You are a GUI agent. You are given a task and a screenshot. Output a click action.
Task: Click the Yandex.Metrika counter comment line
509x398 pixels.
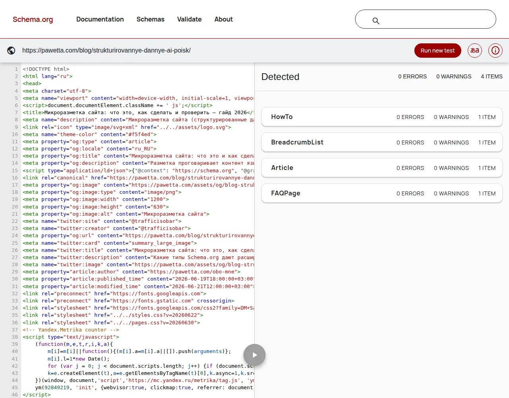[x=71, y=330]
